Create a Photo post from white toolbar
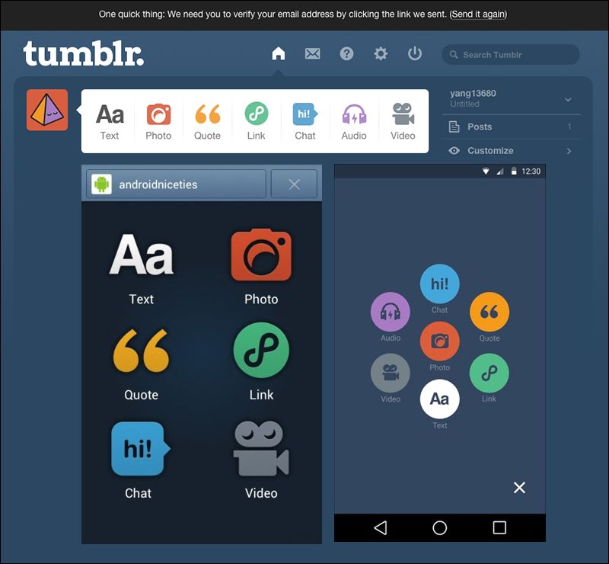 click(x=158, y=122)
